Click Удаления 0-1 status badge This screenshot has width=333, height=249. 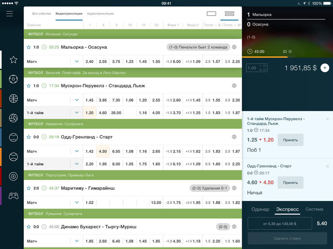tap(210, 188)
